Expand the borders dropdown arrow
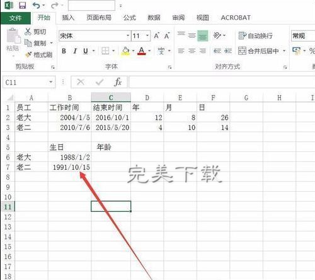This screenshot has height=280, width=315. 113,51
